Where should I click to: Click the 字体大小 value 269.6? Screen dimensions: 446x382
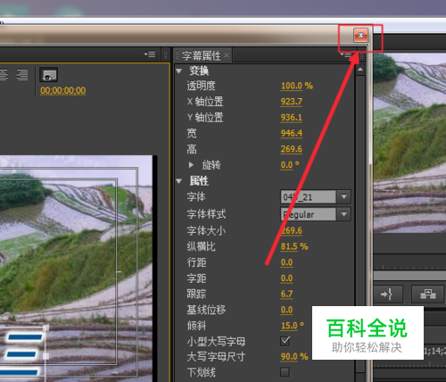click(x=292, y=230)
